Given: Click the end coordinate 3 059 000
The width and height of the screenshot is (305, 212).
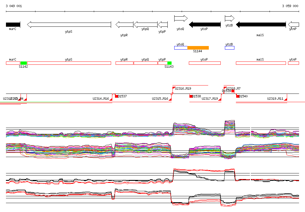Looking at the screenshot, I should click(290, 6).
